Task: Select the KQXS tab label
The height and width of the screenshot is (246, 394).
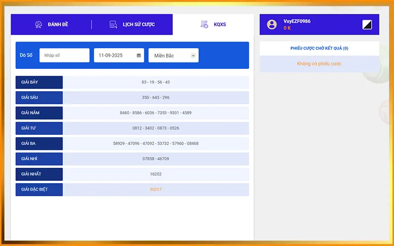Action: point(220,25)
